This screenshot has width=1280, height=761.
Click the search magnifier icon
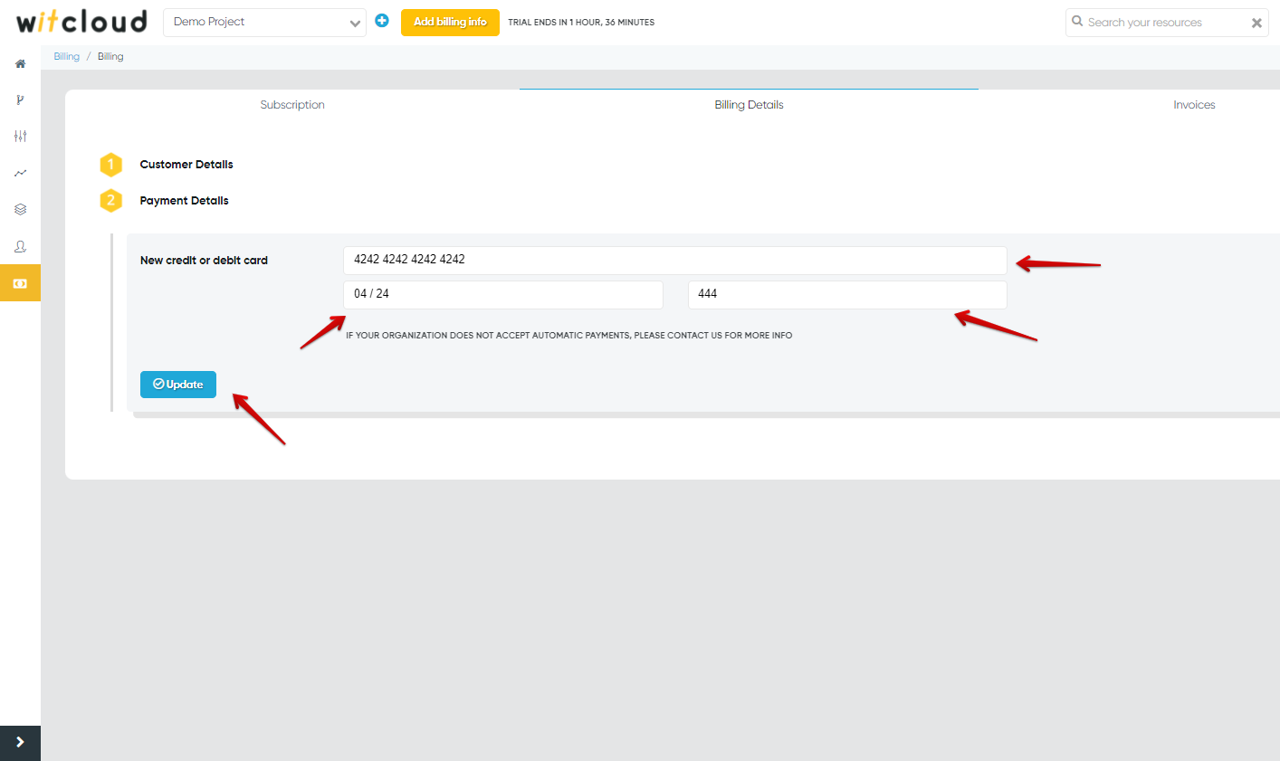pyautogui.click(x=1077, y=21)
